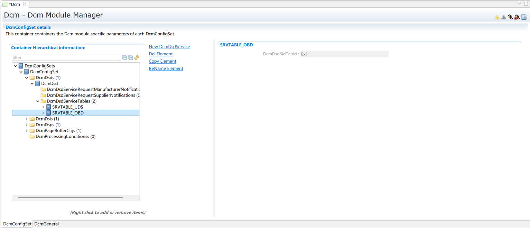Click the Del Element link
530x228 pixels.
[160, 54]
